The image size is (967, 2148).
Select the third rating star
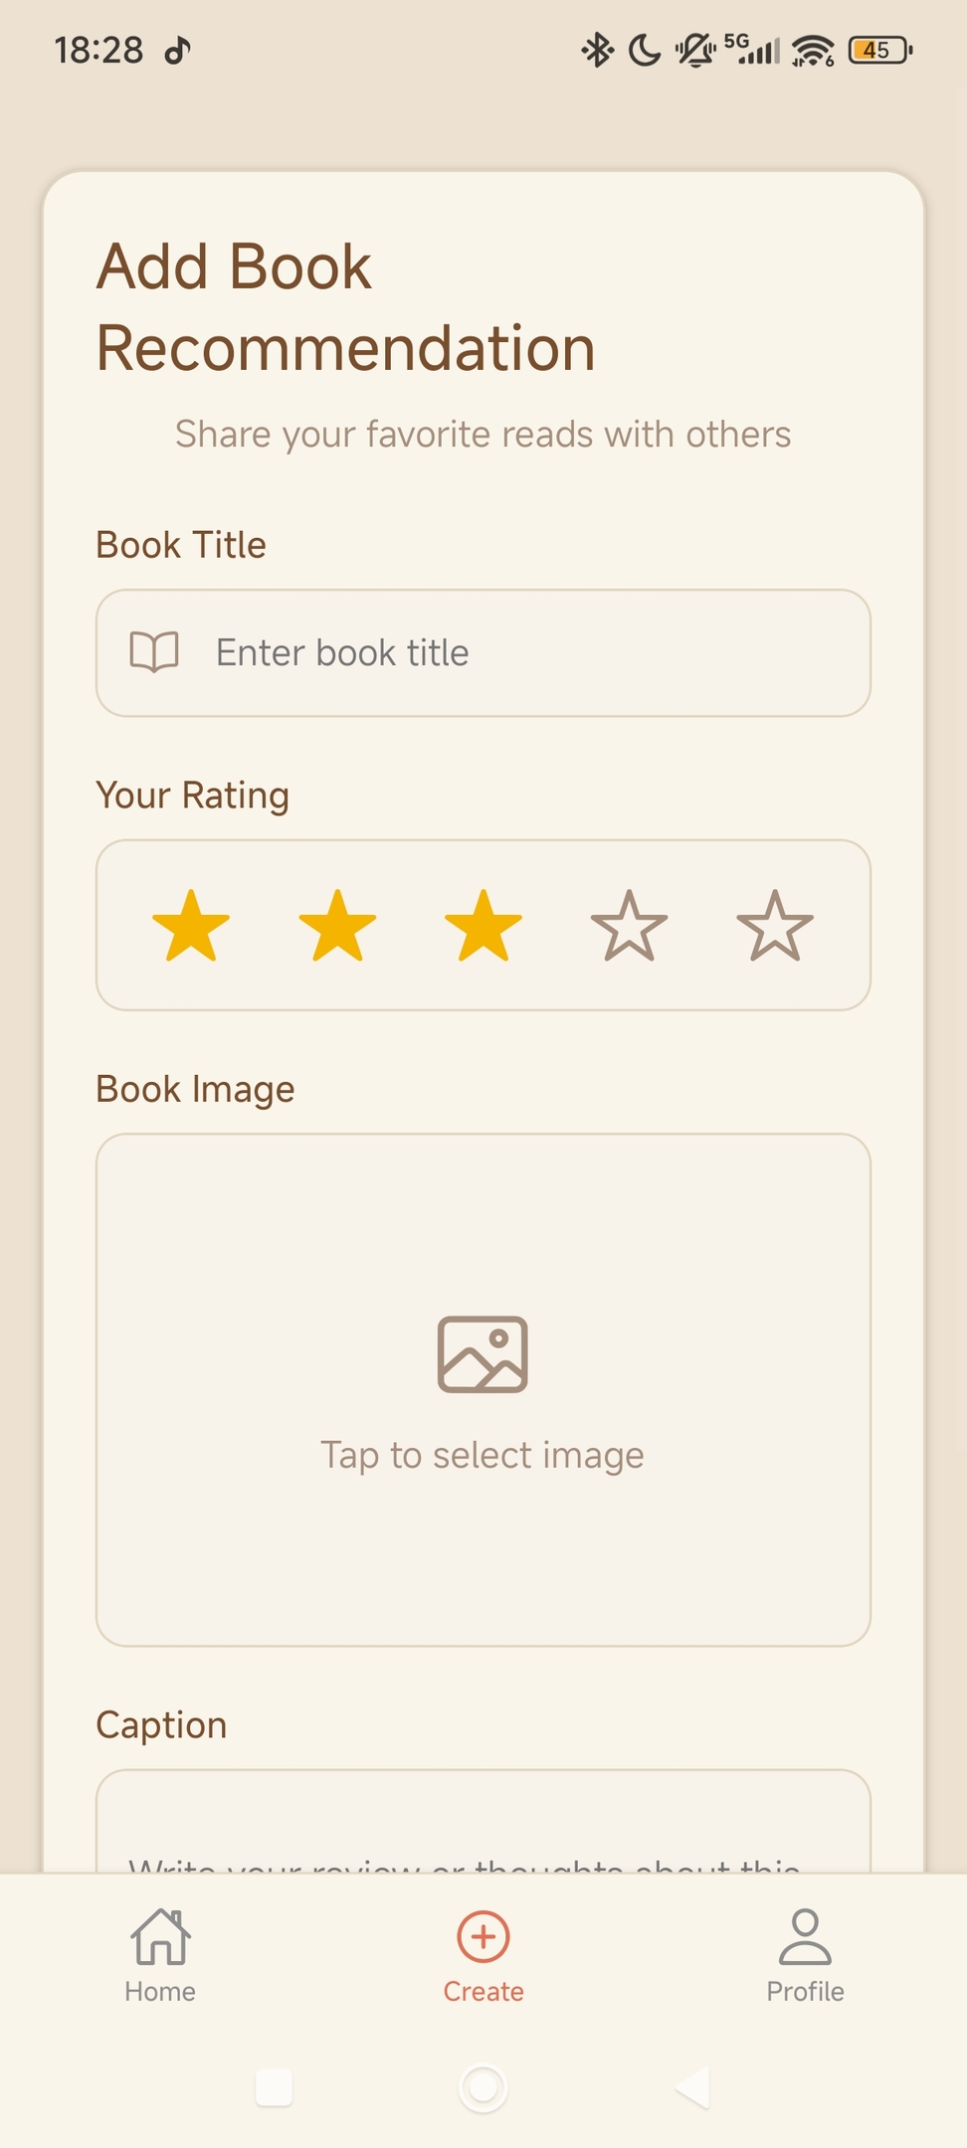pos(483,926)
